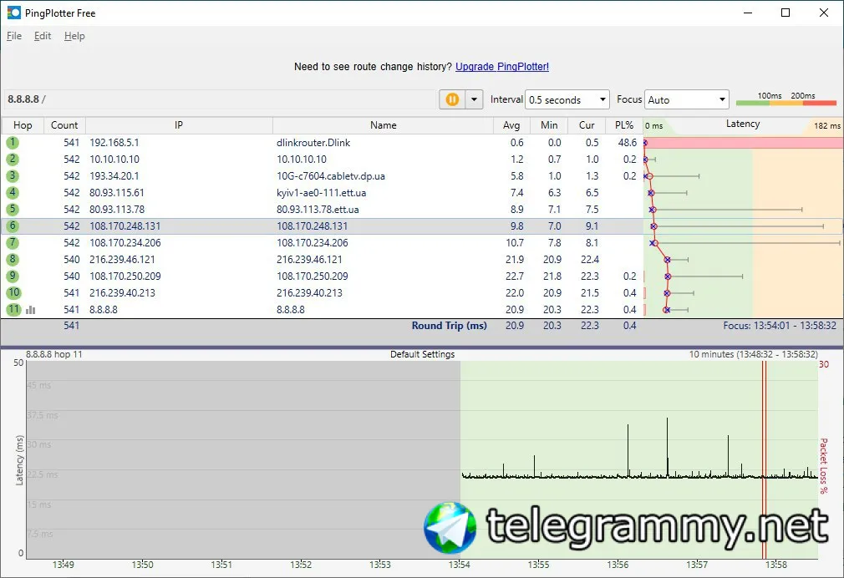844x578 pixels.
Task: Select the 10G-c7604.cabletv.dp.ua name
Action: [x=330, y=176]
